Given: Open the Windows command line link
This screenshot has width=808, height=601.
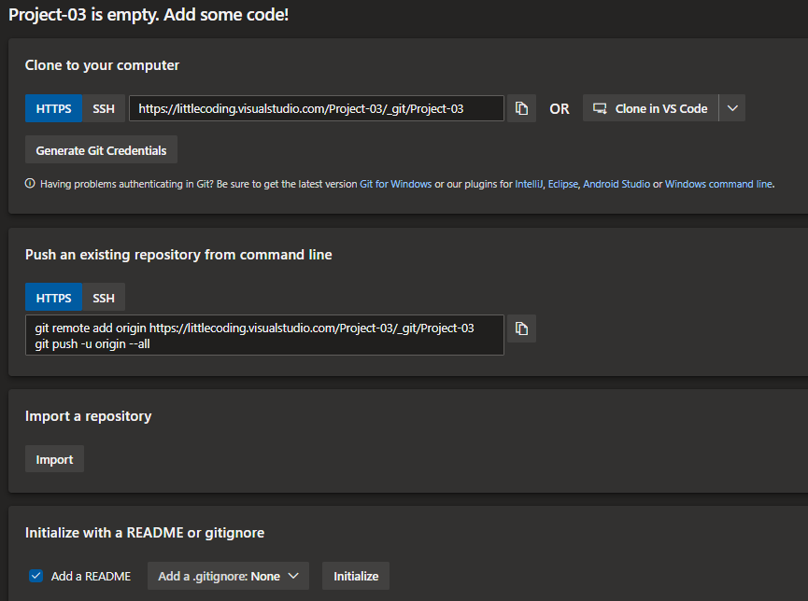Looking at the screenshot, I should [x=718, y=184].
